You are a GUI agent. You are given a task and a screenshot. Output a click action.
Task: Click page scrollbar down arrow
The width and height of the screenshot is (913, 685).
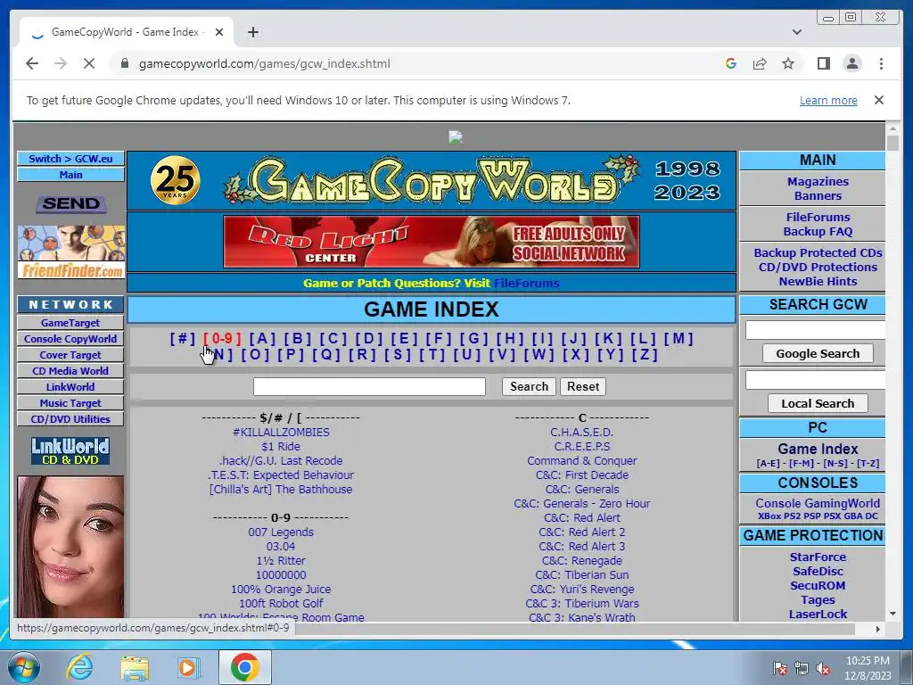[892, 614]
